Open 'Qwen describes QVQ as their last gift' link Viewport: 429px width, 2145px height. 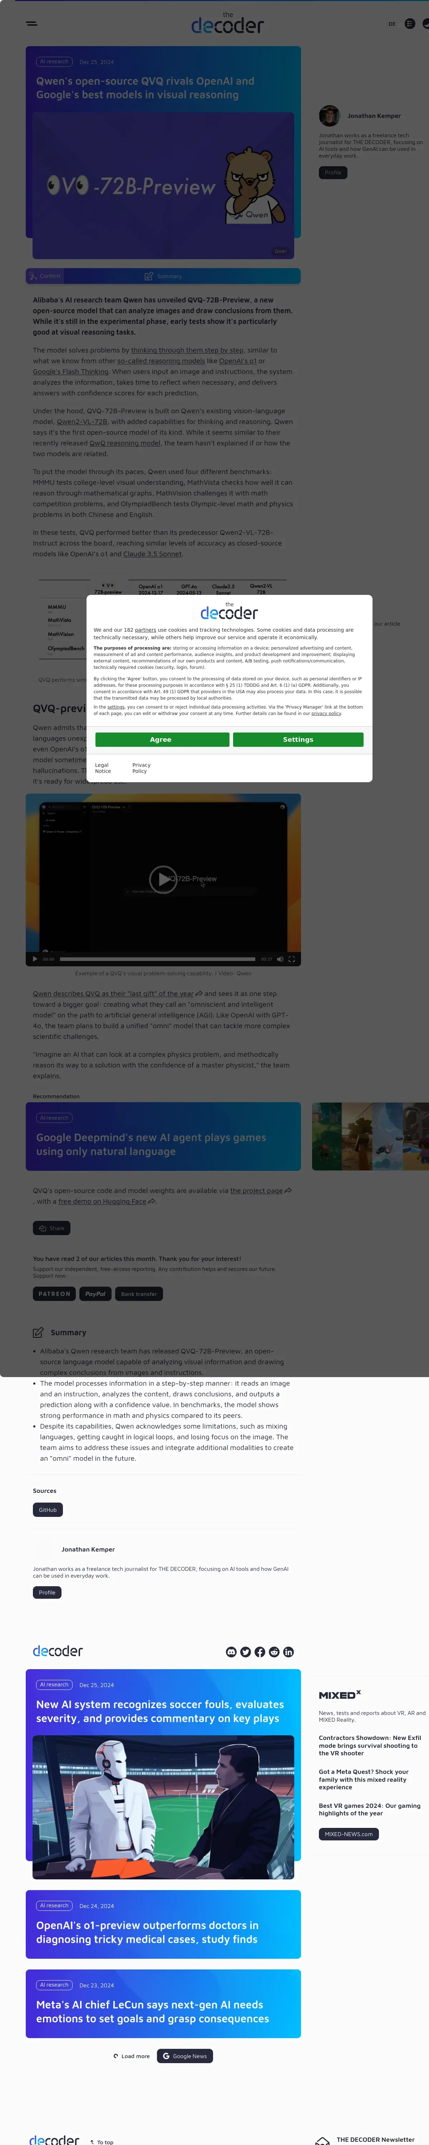[x=113, y=994]
